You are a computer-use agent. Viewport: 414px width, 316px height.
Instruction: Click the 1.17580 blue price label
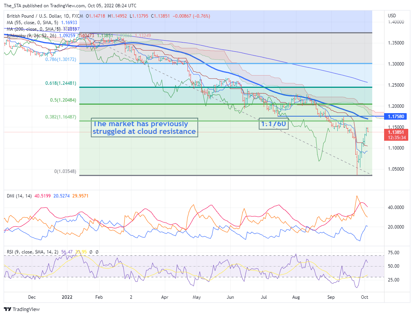(x=395, y=116)
